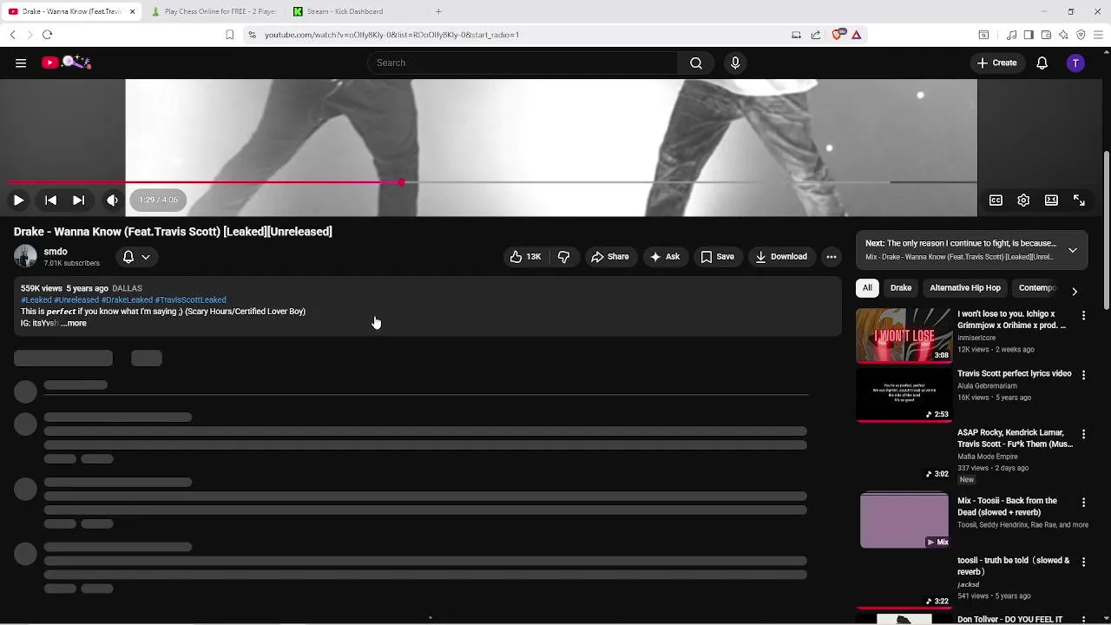
Task: Open a new browser tab
Action: 438,11
